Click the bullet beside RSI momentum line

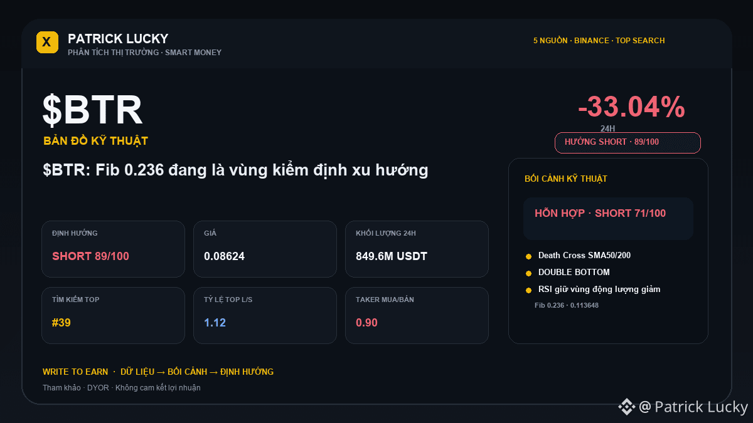[x=528, y=290]
